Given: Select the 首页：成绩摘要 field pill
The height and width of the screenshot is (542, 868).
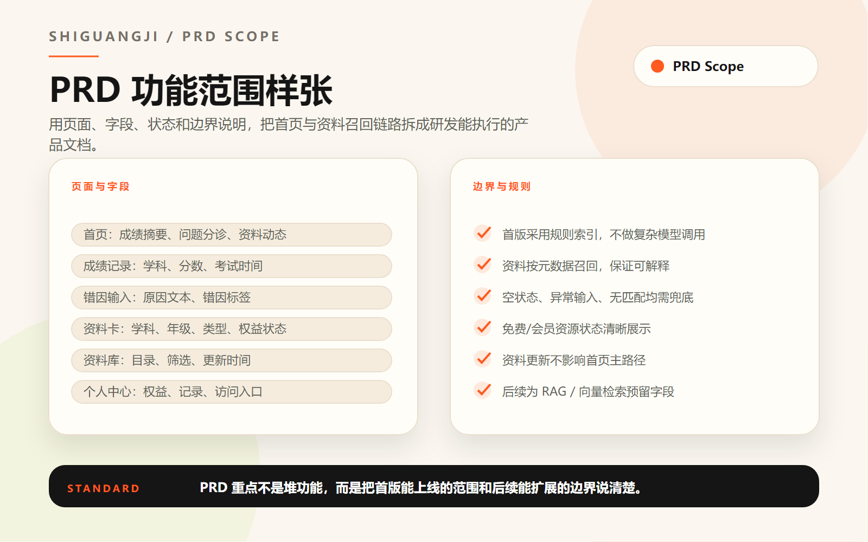Looking at the screenshot, I should [x=232, y=235].
